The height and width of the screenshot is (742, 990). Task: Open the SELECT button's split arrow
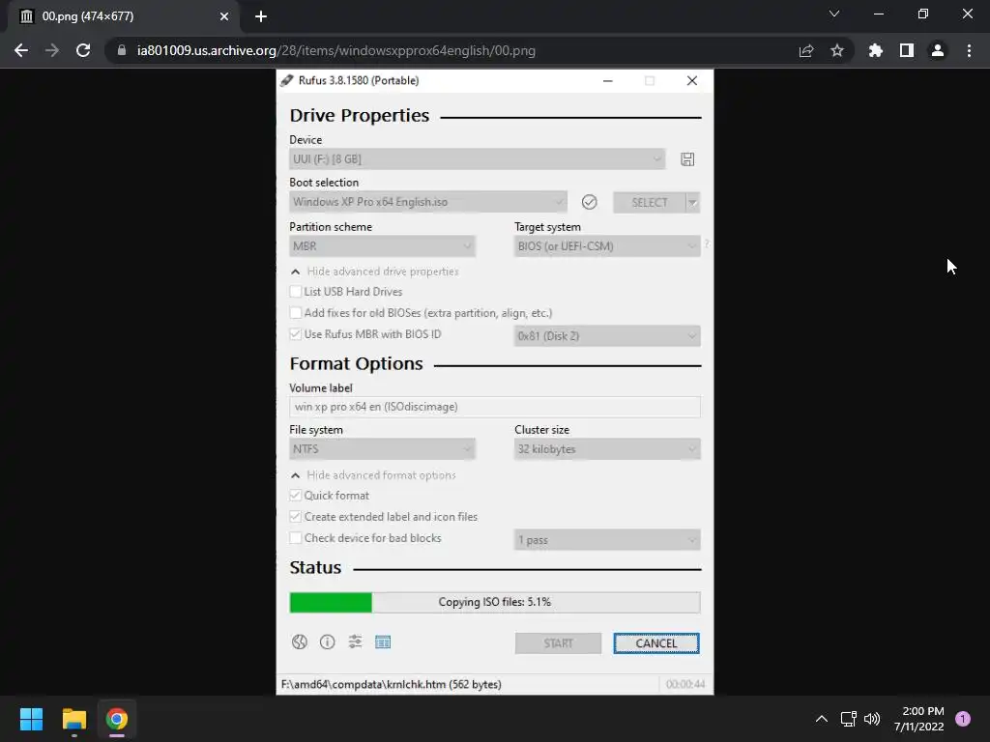point(692,203)
